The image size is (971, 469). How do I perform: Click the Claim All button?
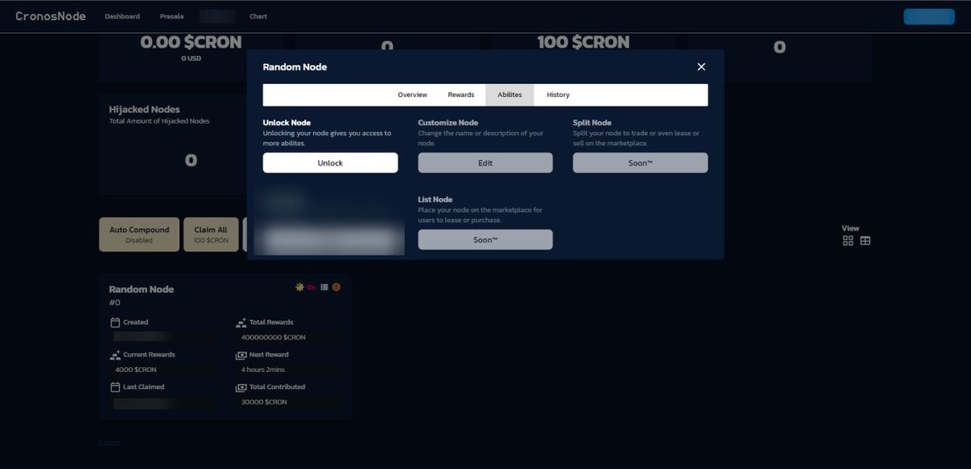pos(211,234)
